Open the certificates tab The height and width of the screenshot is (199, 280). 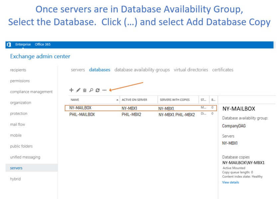[223, 70]
